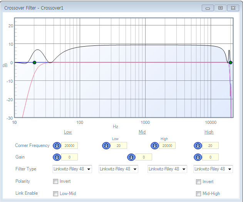Open the Mid High filter type dropdown
Screen dimensions: 243x202
tap(167, 169)
